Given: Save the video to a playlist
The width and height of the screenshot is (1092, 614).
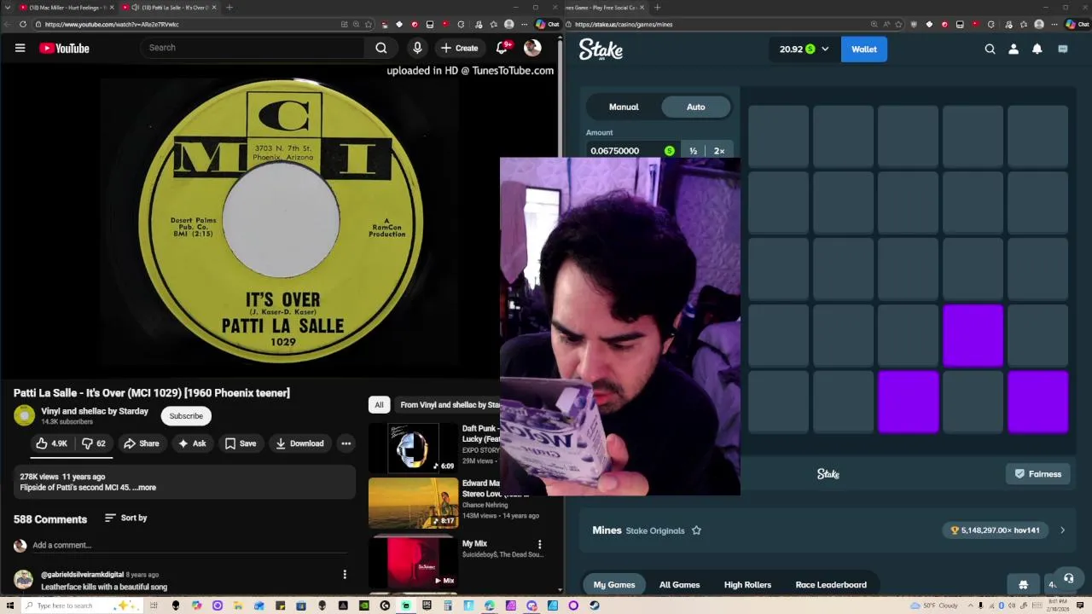Looking at the screenshot, I should point(240,443).
